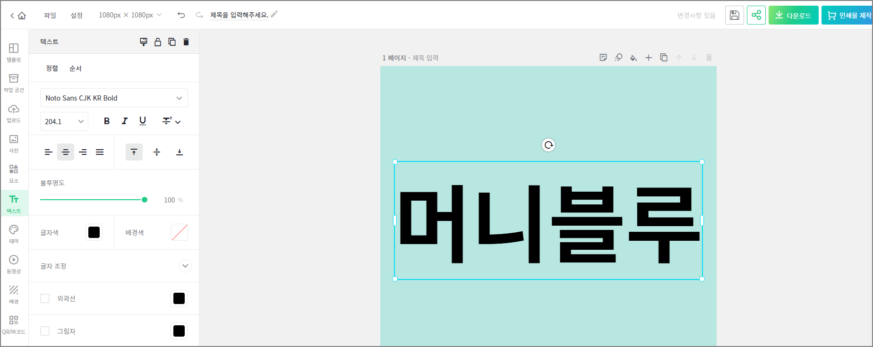Open the strikethrough options dropdown

[171, 121]
